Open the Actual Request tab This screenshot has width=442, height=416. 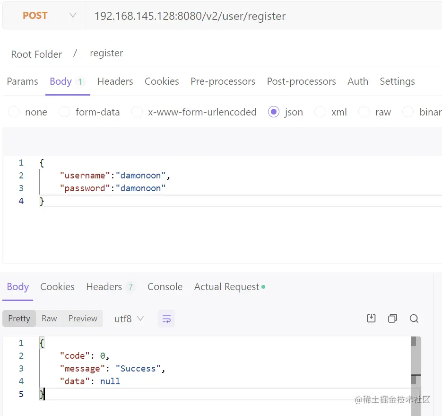pos(229,287)
